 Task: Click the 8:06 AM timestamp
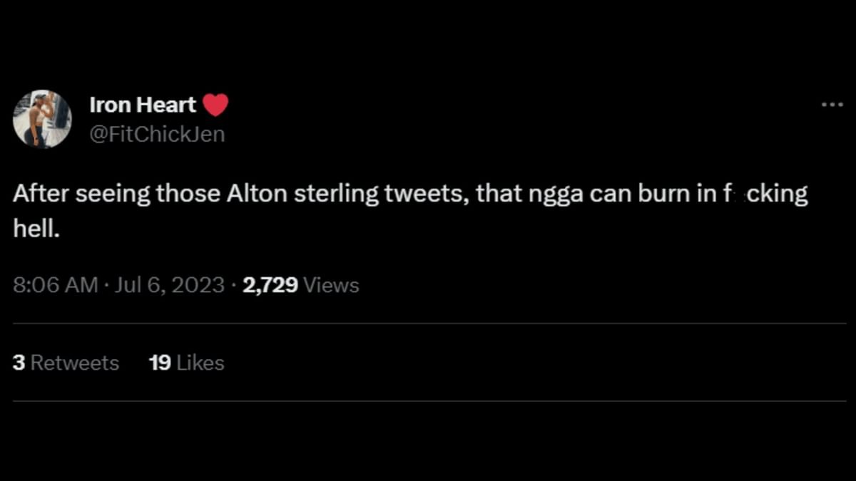(x=55, y=285)
